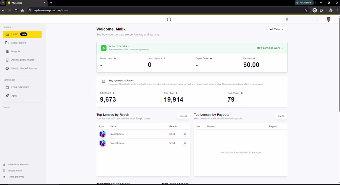Open Chrome three-dot menu
340x185 pixels.
coord(337,11)
